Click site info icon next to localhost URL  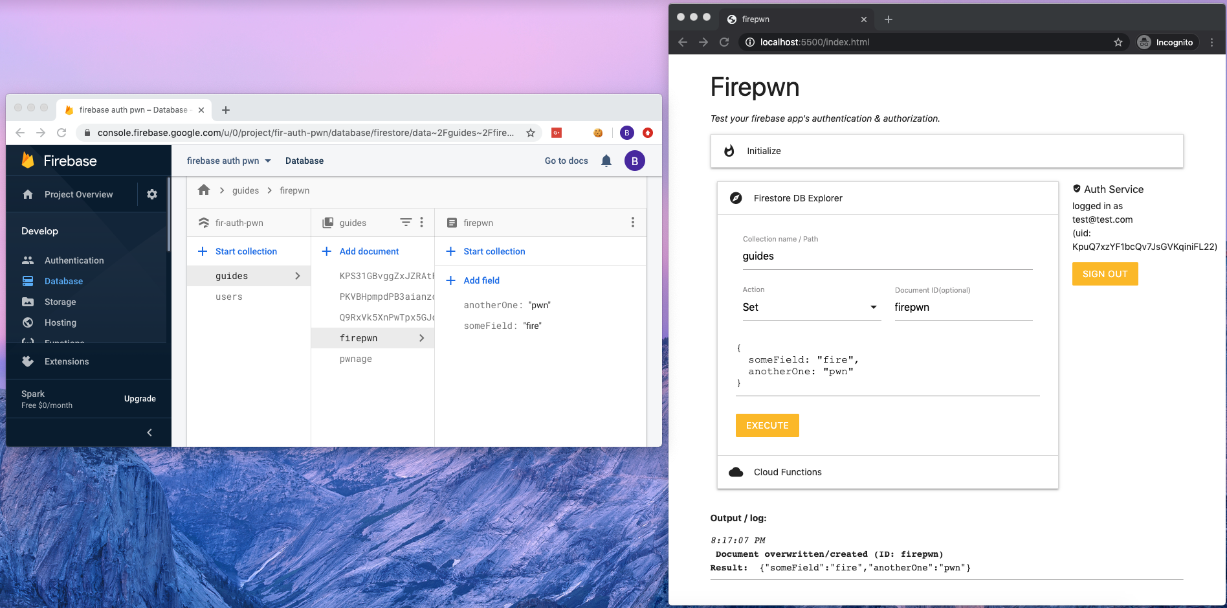pos(750,42)
